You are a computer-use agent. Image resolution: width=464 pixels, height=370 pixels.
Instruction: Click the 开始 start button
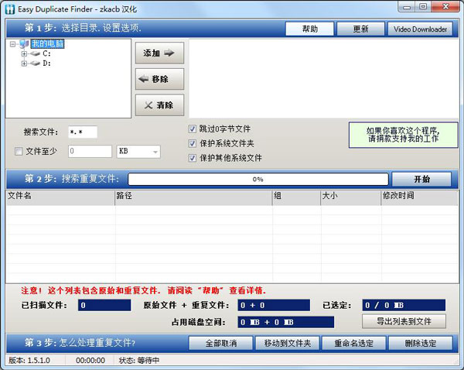point(421,180)
